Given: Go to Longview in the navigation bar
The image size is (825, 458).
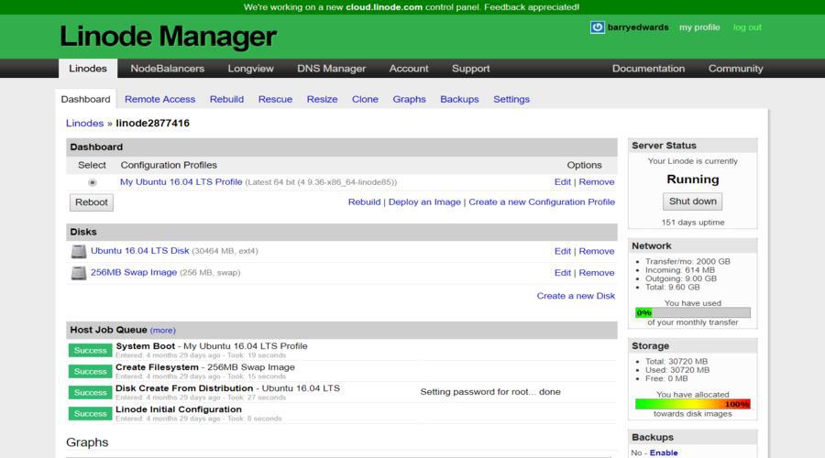Looking at the screenshot, I should 250,69.
